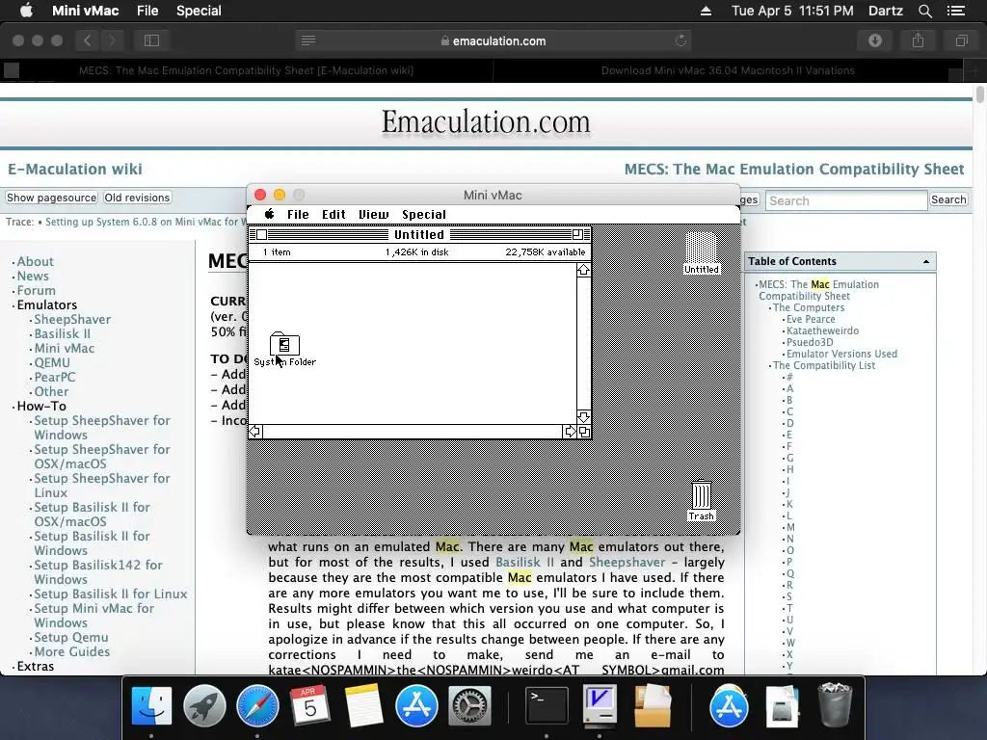Open Safari from the Dock
987x740 pixels.
pyautogui.click(x=257, y=704)
